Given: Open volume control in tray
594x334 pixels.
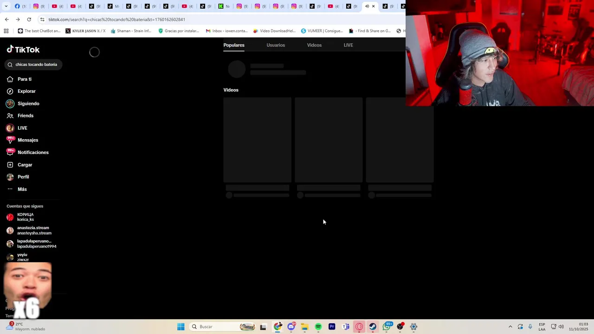Looking at the screenshot, I should click(561, 327).
